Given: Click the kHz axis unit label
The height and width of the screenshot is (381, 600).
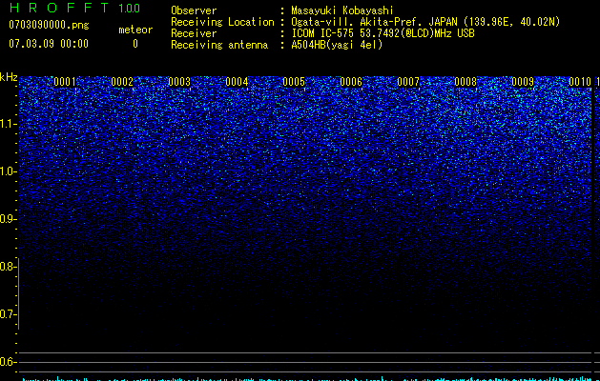Looking at the screenshot, I should pyautogui.click(x=9, y=77).
